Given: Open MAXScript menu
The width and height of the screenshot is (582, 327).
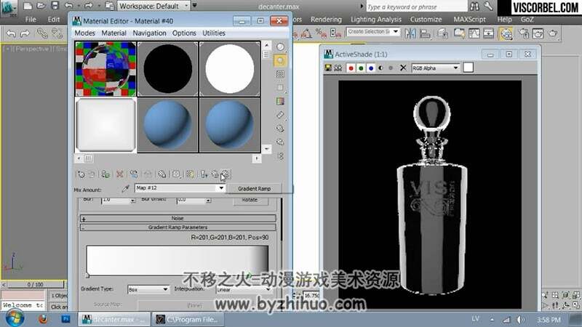Looking at the screenshot, I should coord(469,20).
